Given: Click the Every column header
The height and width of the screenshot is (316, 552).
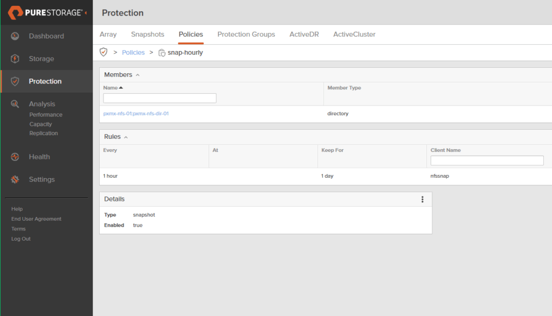Looking at the screenshot, I should [110, 150].
